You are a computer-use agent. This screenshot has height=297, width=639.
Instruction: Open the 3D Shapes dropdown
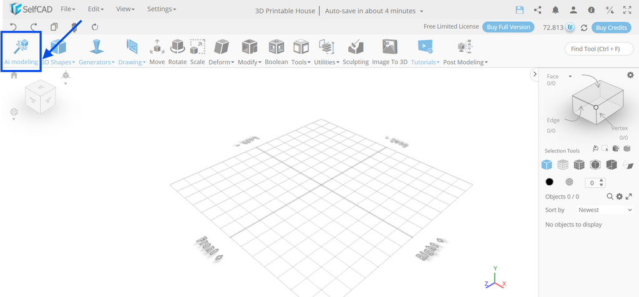pyautogui.click(x=59, y=52)
